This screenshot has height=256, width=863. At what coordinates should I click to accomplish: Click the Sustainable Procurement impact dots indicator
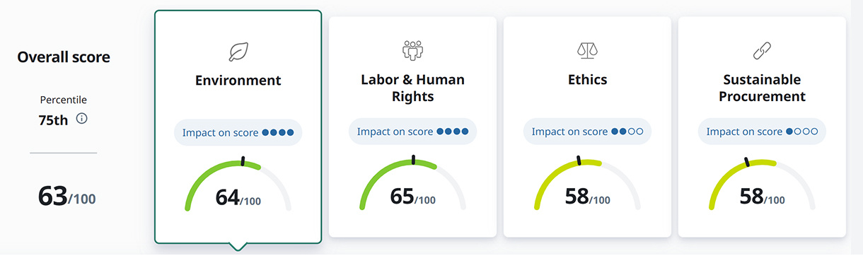801,132
